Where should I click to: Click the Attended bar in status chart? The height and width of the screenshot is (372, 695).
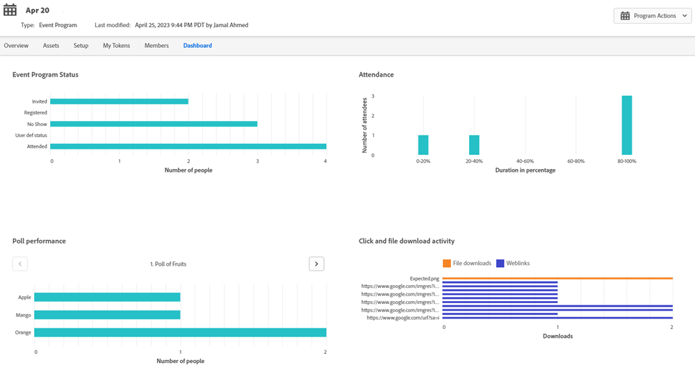coord(188,146)
